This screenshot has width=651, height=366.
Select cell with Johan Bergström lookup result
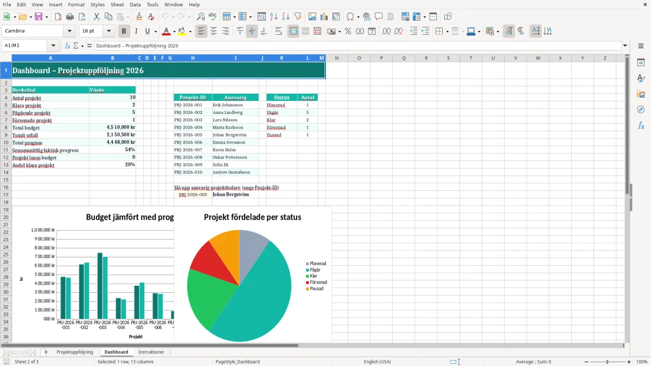pos(235,195)
